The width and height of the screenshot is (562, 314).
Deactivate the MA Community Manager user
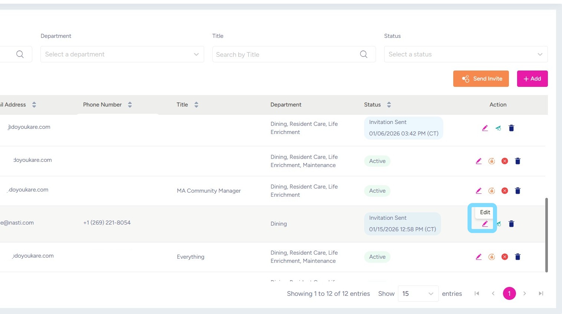(504, 191)
